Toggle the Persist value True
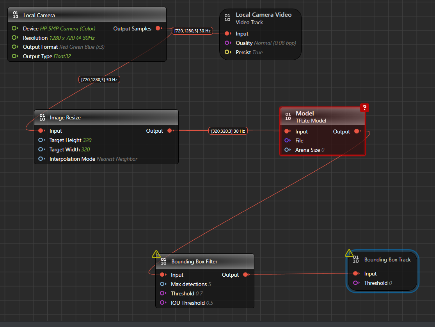The width and height of the screenshot is (435, 327). 257,52
